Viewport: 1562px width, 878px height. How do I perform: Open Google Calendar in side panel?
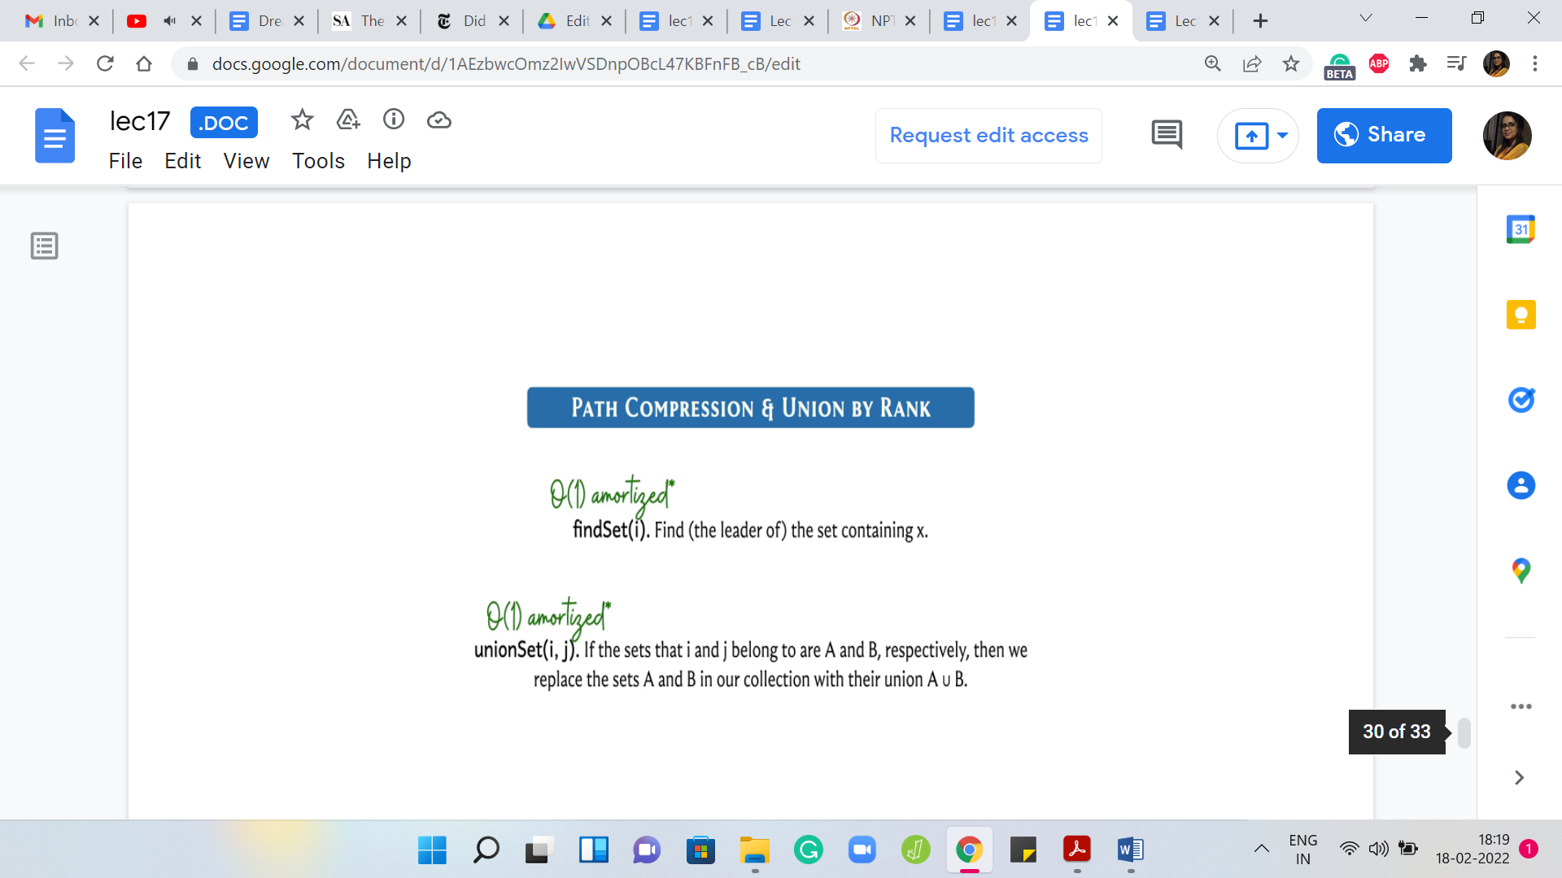click(x=1521, y=230)
